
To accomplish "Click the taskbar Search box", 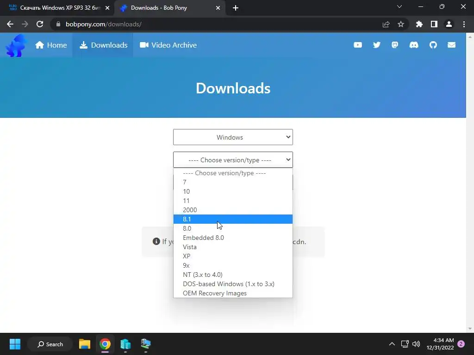I will point(50,344).
